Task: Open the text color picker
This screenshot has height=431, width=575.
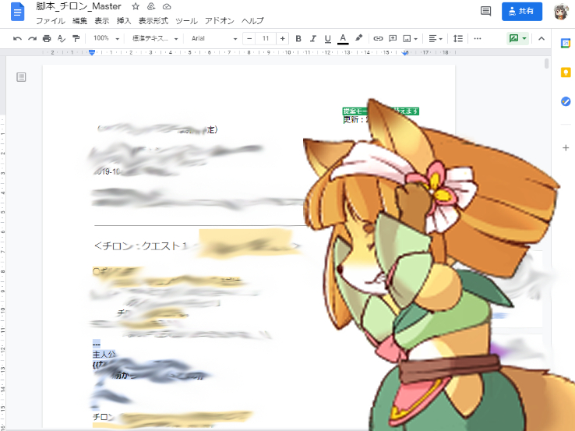Action: (x=343, y=38)
